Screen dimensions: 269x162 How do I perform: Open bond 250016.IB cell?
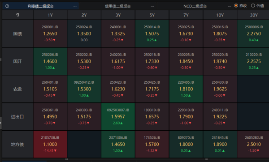click(220, 34)
